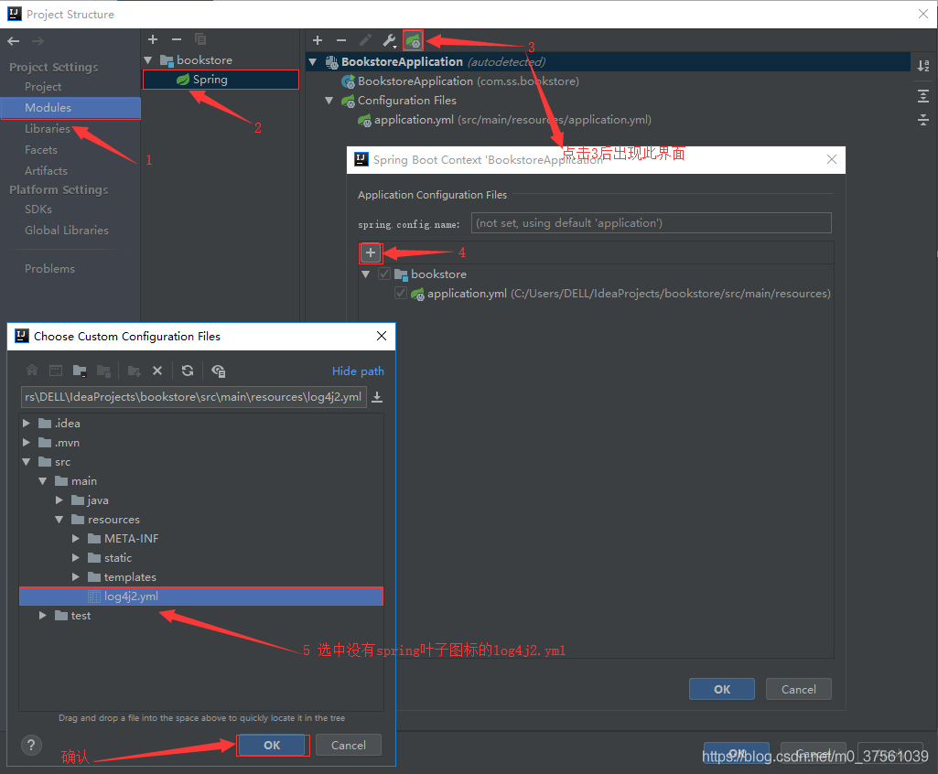Collapse BookstoreApplication context node
This screenshot has width=938, height=774.
pos(313,61)
